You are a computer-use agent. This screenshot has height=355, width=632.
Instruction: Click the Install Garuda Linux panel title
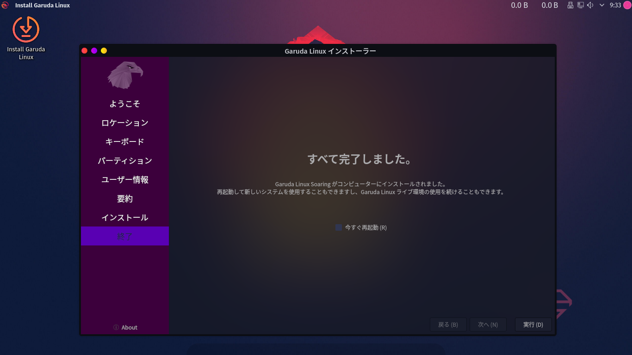[43, 6]
